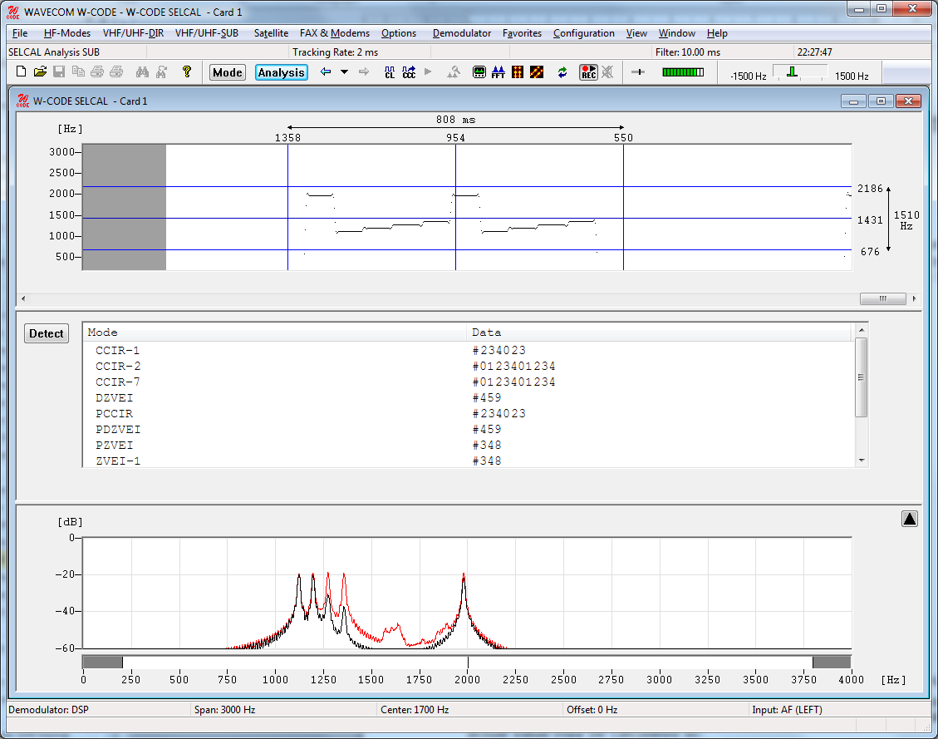Start recording with the REC icon

click(x=589, y=72)
